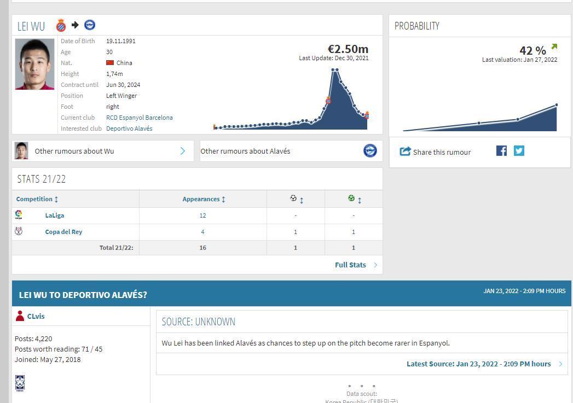Image resolution: width=573 pixels, height=403 pixels.
Task: Click the Left Winger position value
Action: [x=121, y=96]
